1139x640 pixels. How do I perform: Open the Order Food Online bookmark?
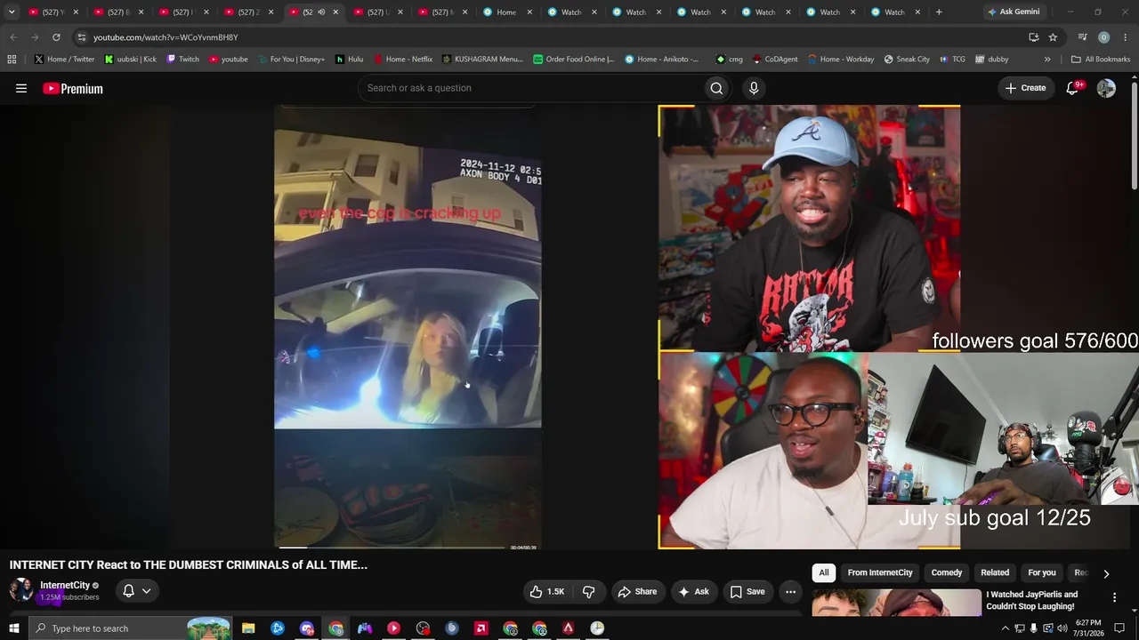coord(574,60)
